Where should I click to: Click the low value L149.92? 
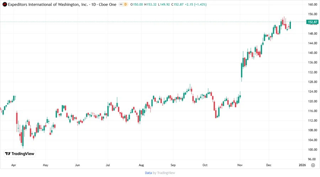click(164, 4)
